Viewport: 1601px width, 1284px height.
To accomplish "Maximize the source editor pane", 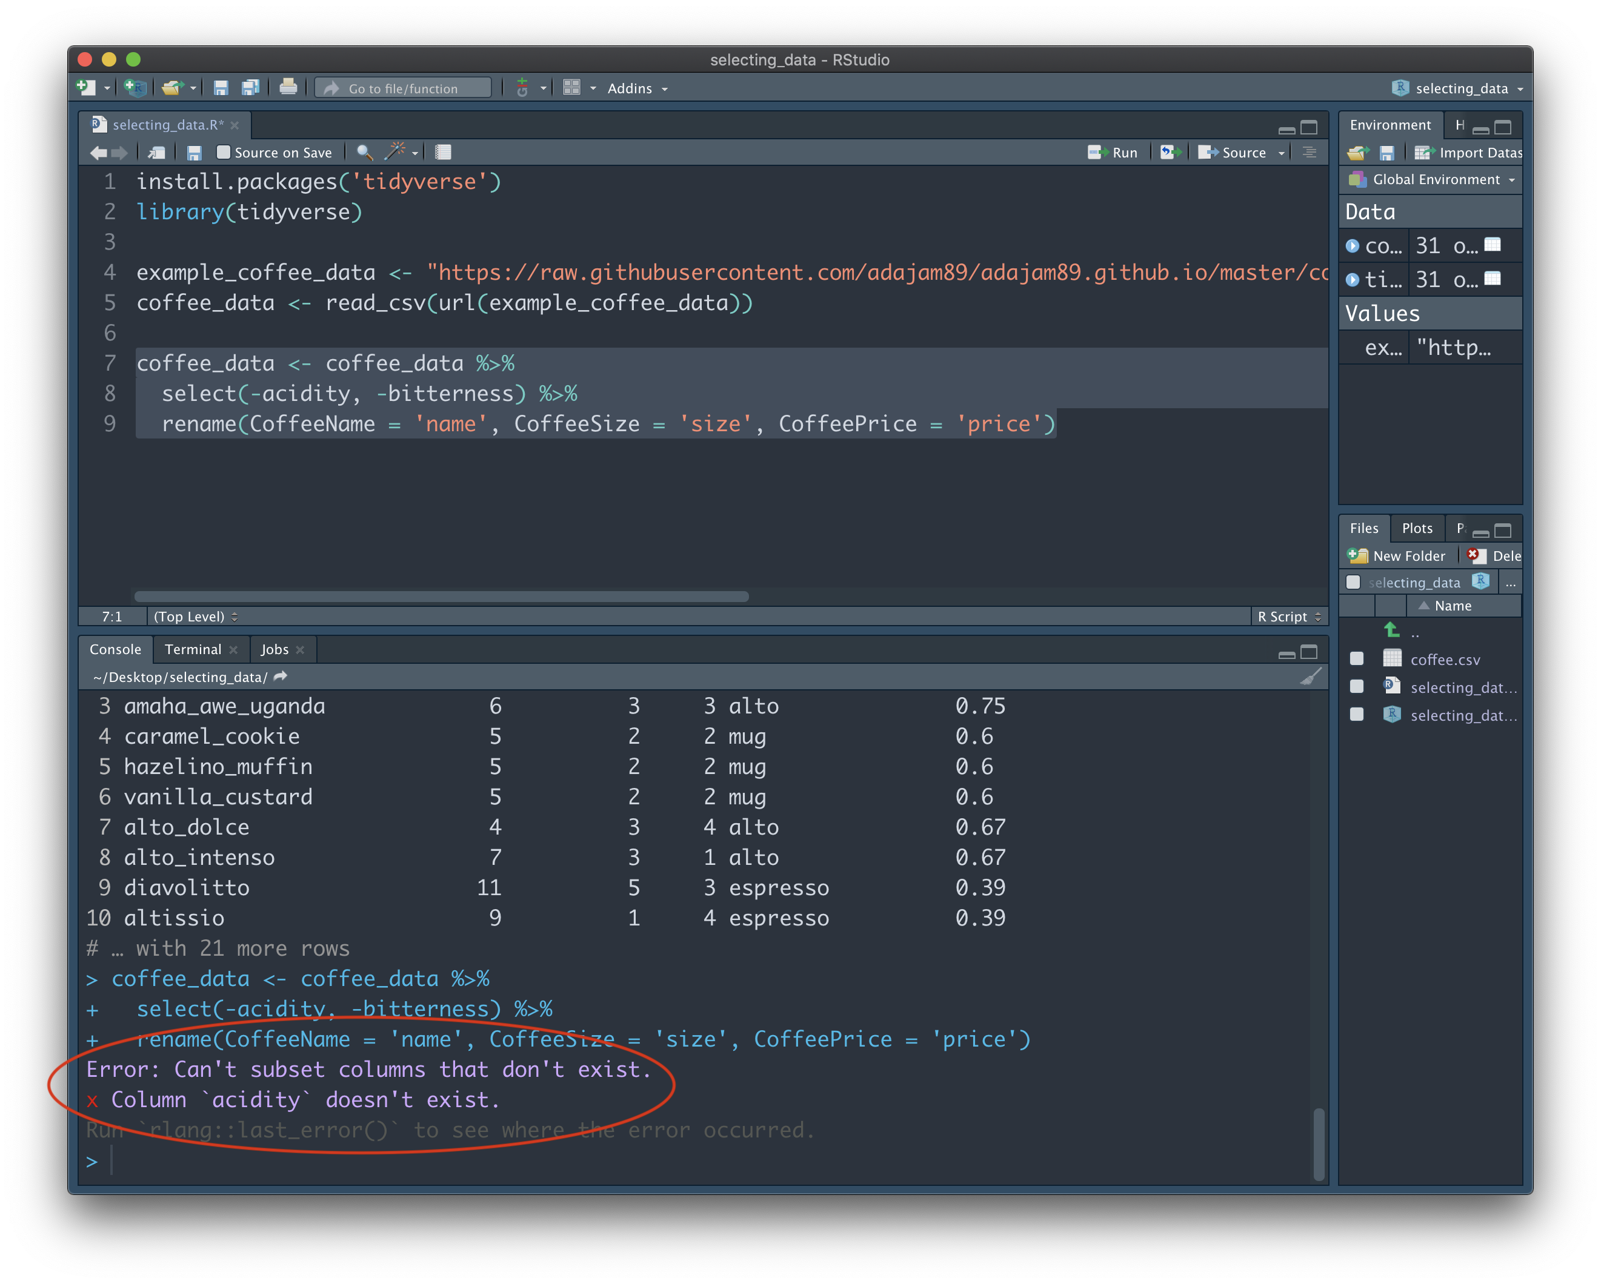I will (1309, 128).
